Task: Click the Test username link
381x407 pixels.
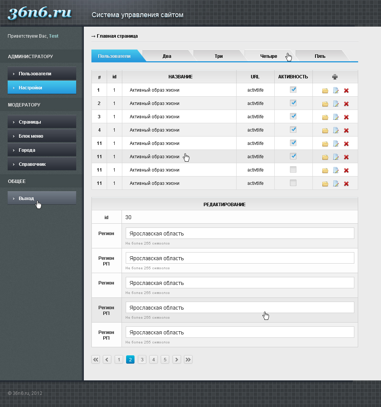Action: [x=54, y=36]
